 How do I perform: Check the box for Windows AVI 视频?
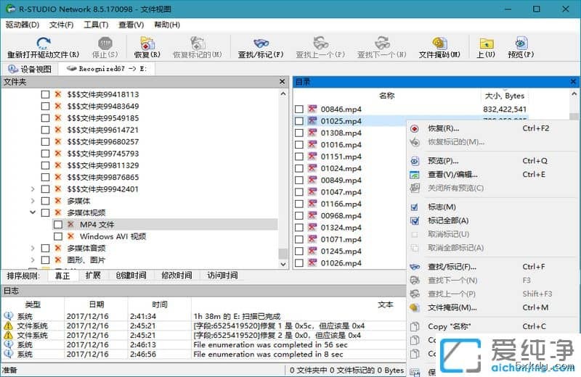58,236
